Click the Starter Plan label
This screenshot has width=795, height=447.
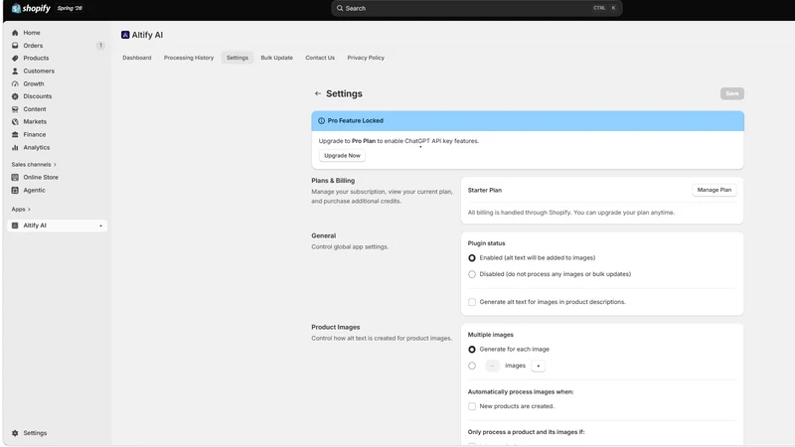tap(485, 190)
